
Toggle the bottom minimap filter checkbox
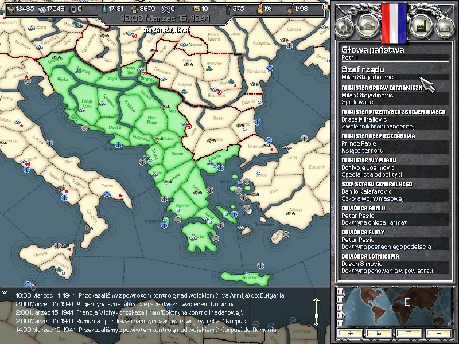point(340,323)
